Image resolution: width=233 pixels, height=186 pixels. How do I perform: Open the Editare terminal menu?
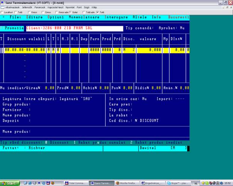pos(34,17)
